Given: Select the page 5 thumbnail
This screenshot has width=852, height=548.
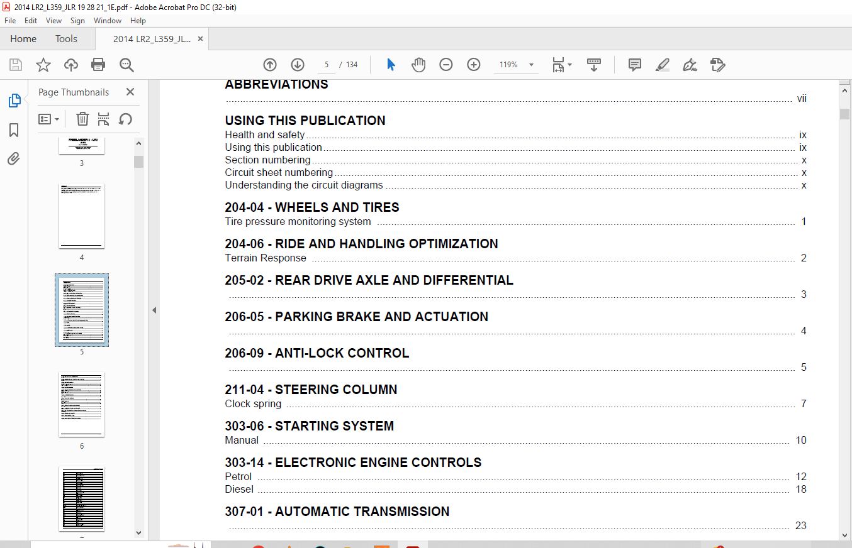Looking at the screenshot, I should 82,310.
